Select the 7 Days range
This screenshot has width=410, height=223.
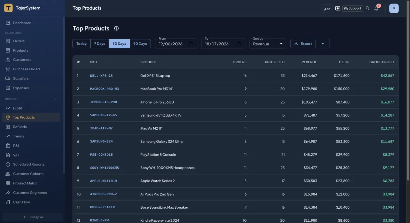coord(100,44)
